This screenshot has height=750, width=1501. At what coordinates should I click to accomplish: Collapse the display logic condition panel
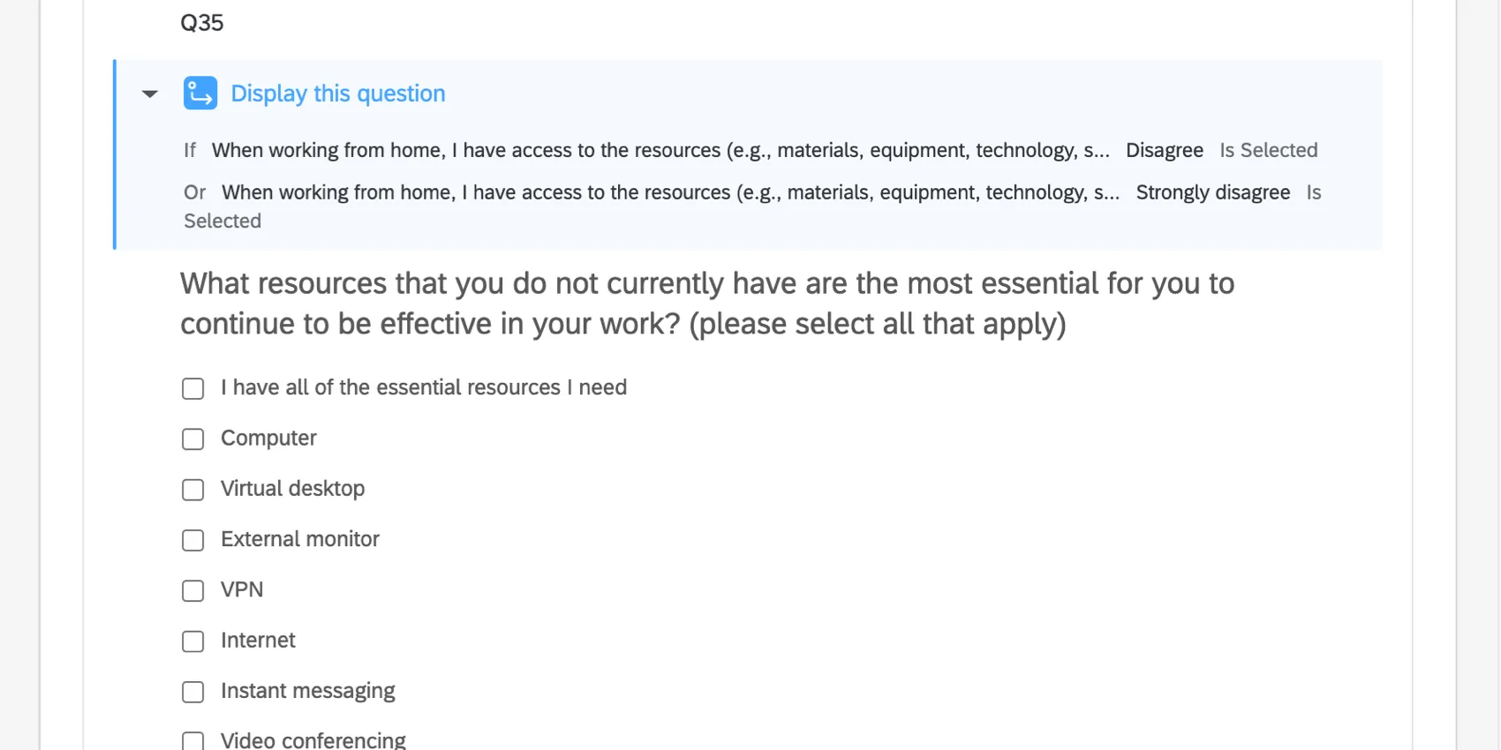149,93
